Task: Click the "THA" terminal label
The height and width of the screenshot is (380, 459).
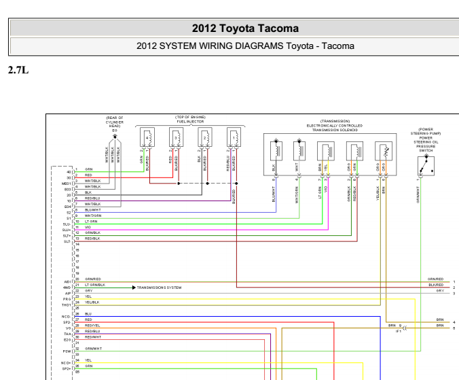Action: pos(68,334)
